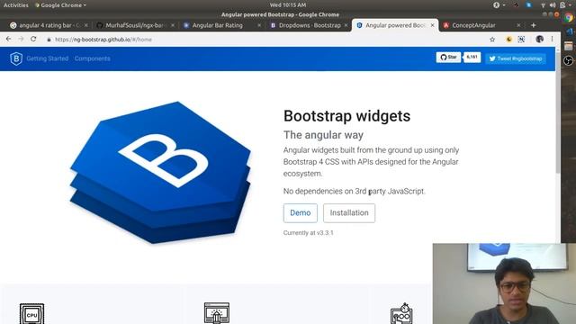Close the angular 4 rating bar tab
The height and width of the screenshot is (324, 576).
point(86,25)
